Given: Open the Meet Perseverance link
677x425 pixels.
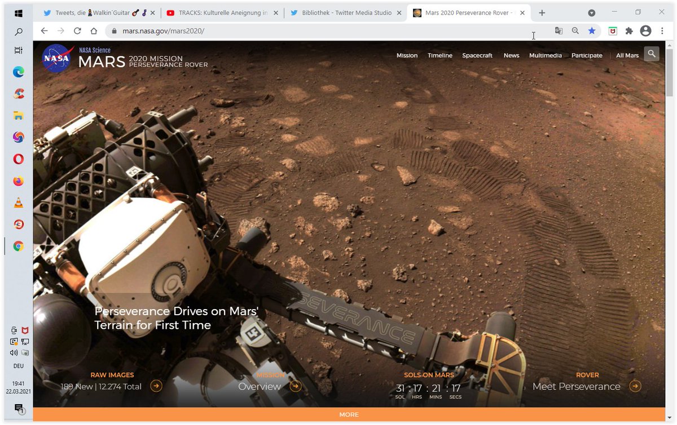Looking at the screenshot, I should coord(576,386).
